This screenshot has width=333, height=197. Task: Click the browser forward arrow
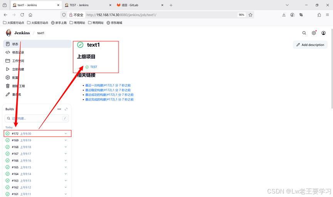pos(14,15)
